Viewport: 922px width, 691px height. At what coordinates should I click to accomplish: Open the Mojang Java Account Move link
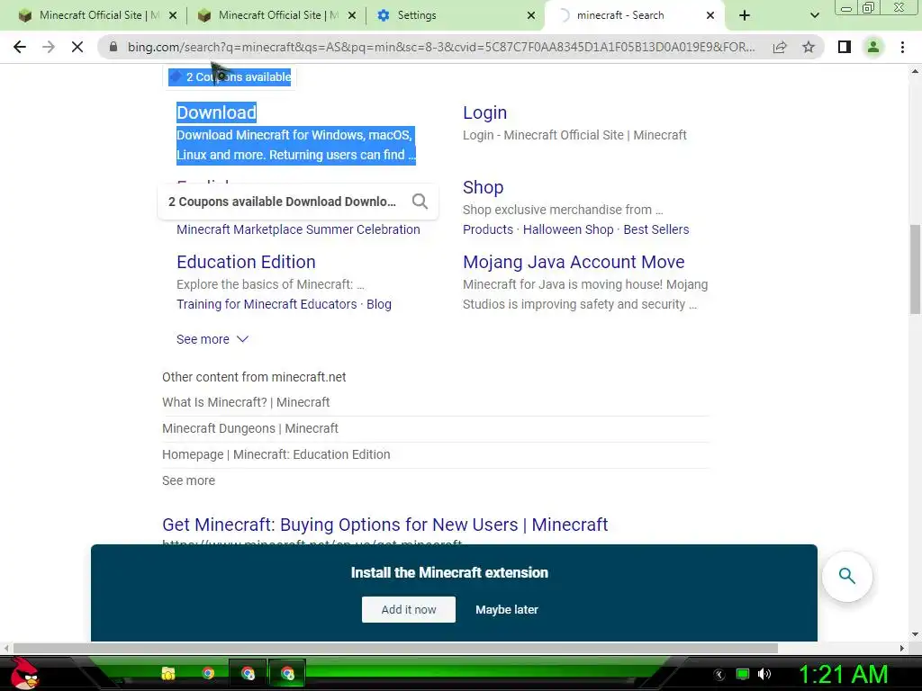(574, 262)
